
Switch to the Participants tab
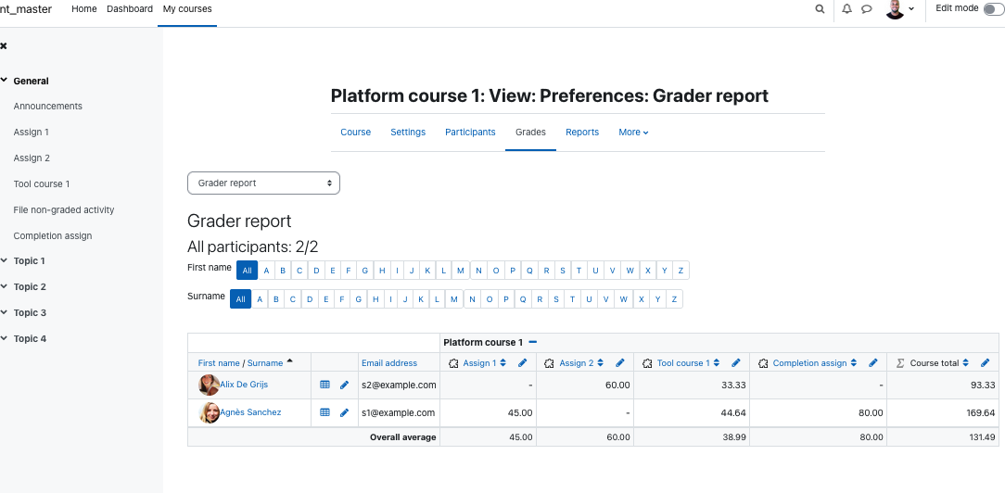click(x=470, y=133)
